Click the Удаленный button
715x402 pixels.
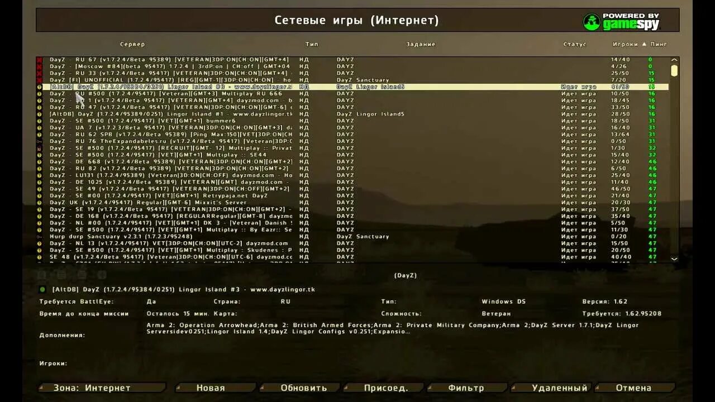pyautogui.click(x=551, y=387)
